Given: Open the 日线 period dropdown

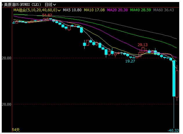Looking at the screenshot, I should coord(50,5).
